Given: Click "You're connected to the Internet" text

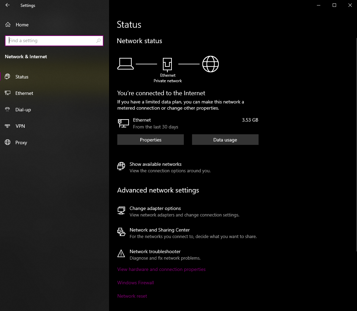Looking at the screenshot, I should [x=161, y=93].
